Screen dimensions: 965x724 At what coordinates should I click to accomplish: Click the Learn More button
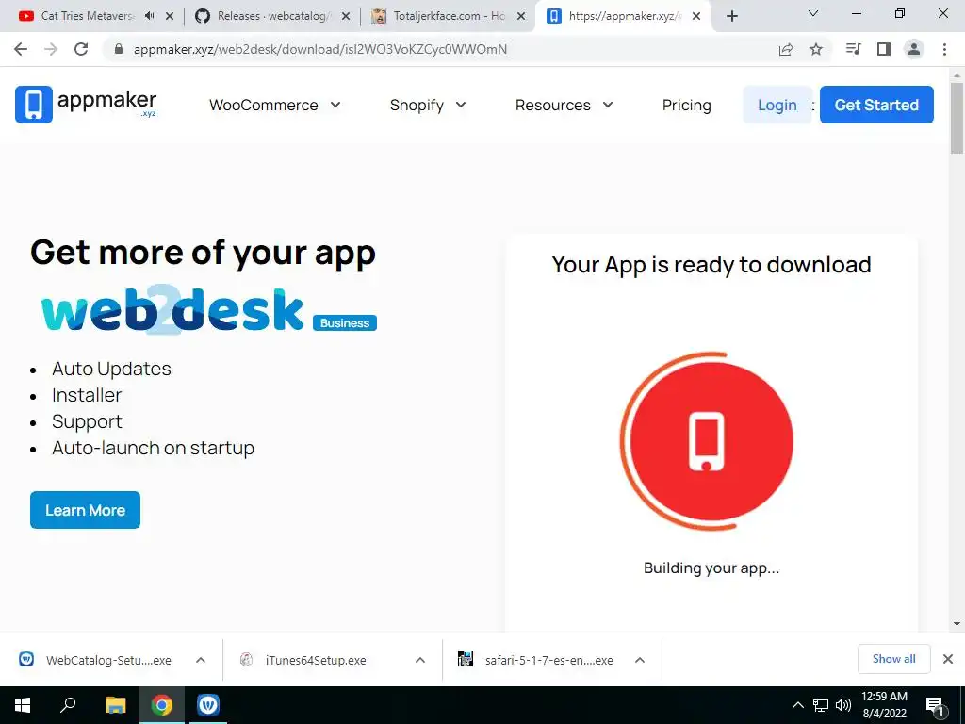pos(85,510)
